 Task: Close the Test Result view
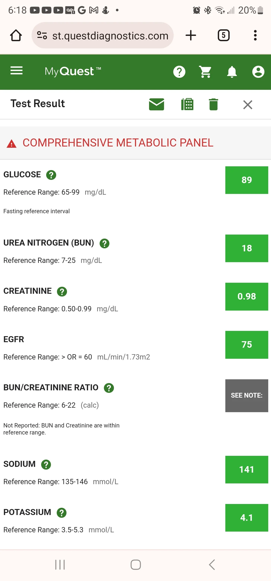pyautogui.click(x=248, y=105)
